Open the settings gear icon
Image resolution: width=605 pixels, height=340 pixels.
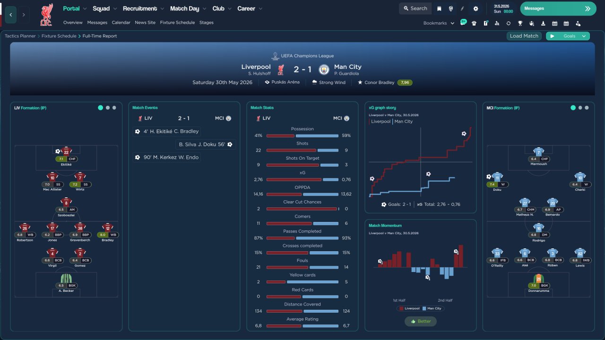[475, 8]
